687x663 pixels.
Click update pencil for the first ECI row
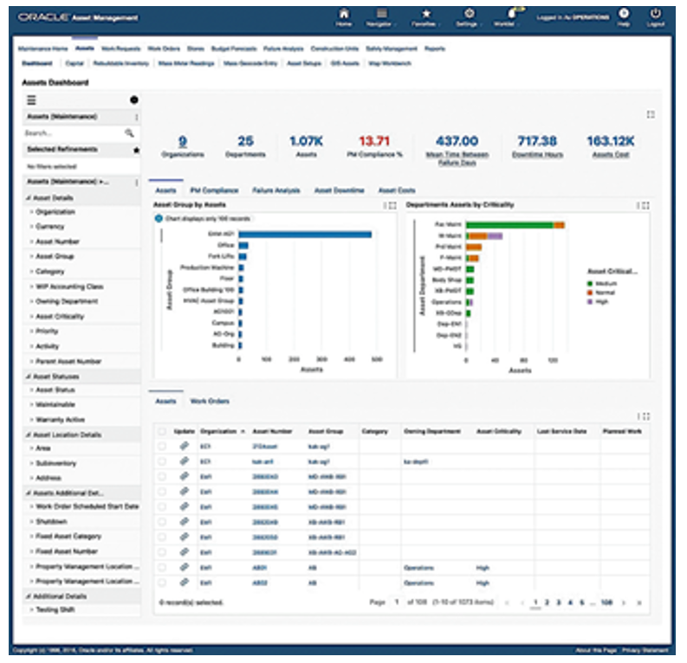point(184,446)
